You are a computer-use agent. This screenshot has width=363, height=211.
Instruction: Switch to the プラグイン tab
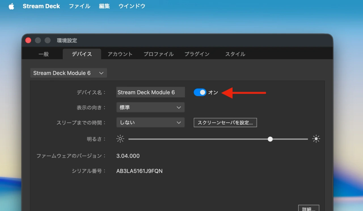197,54
